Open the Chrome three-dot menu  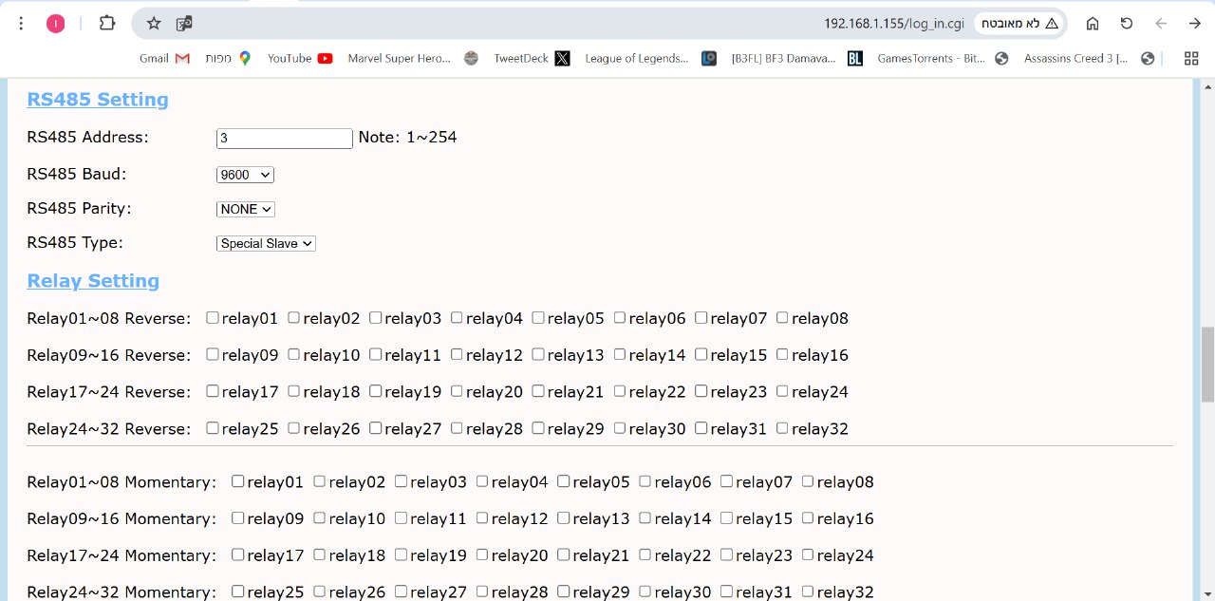(x=21, y=24)
